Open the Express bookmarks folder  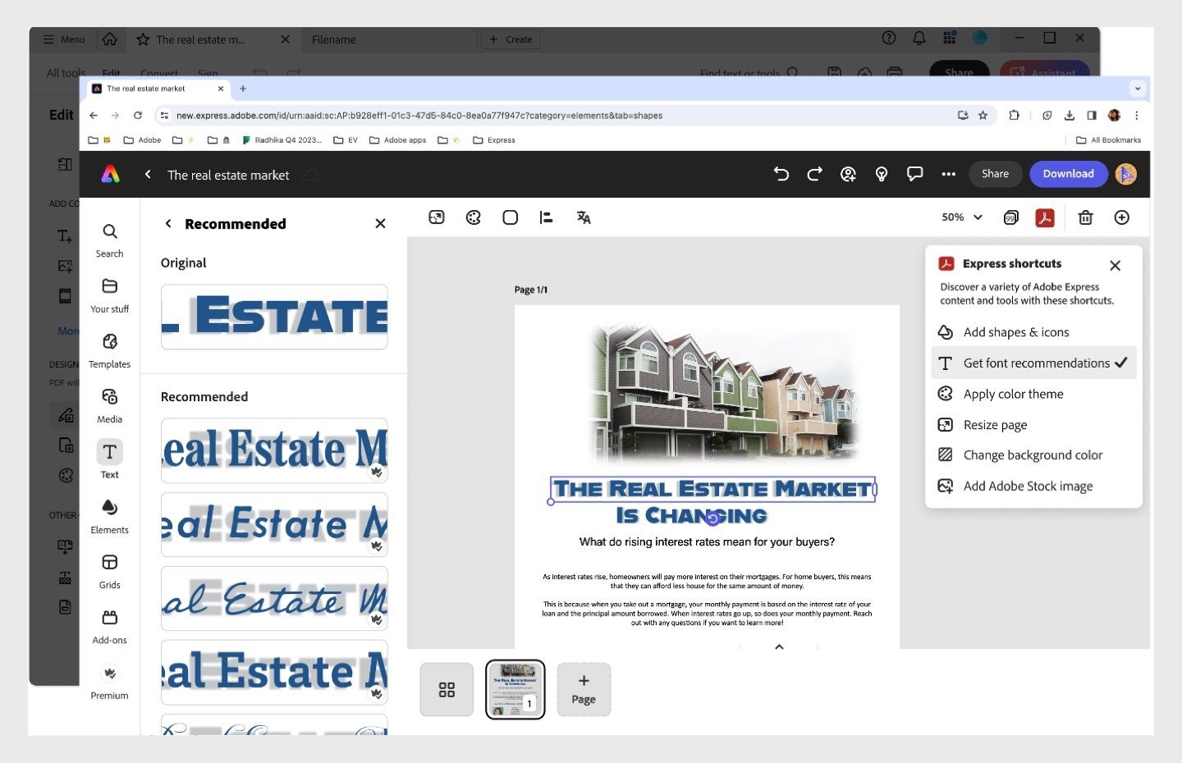click(x=495, y=139)
